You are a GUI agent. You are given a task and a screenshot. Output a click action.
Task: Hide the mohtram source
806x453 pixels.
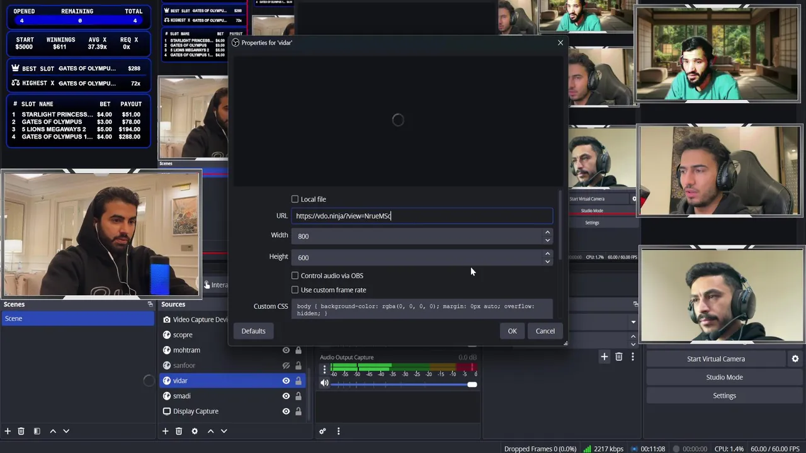click(x=286, y=350)
